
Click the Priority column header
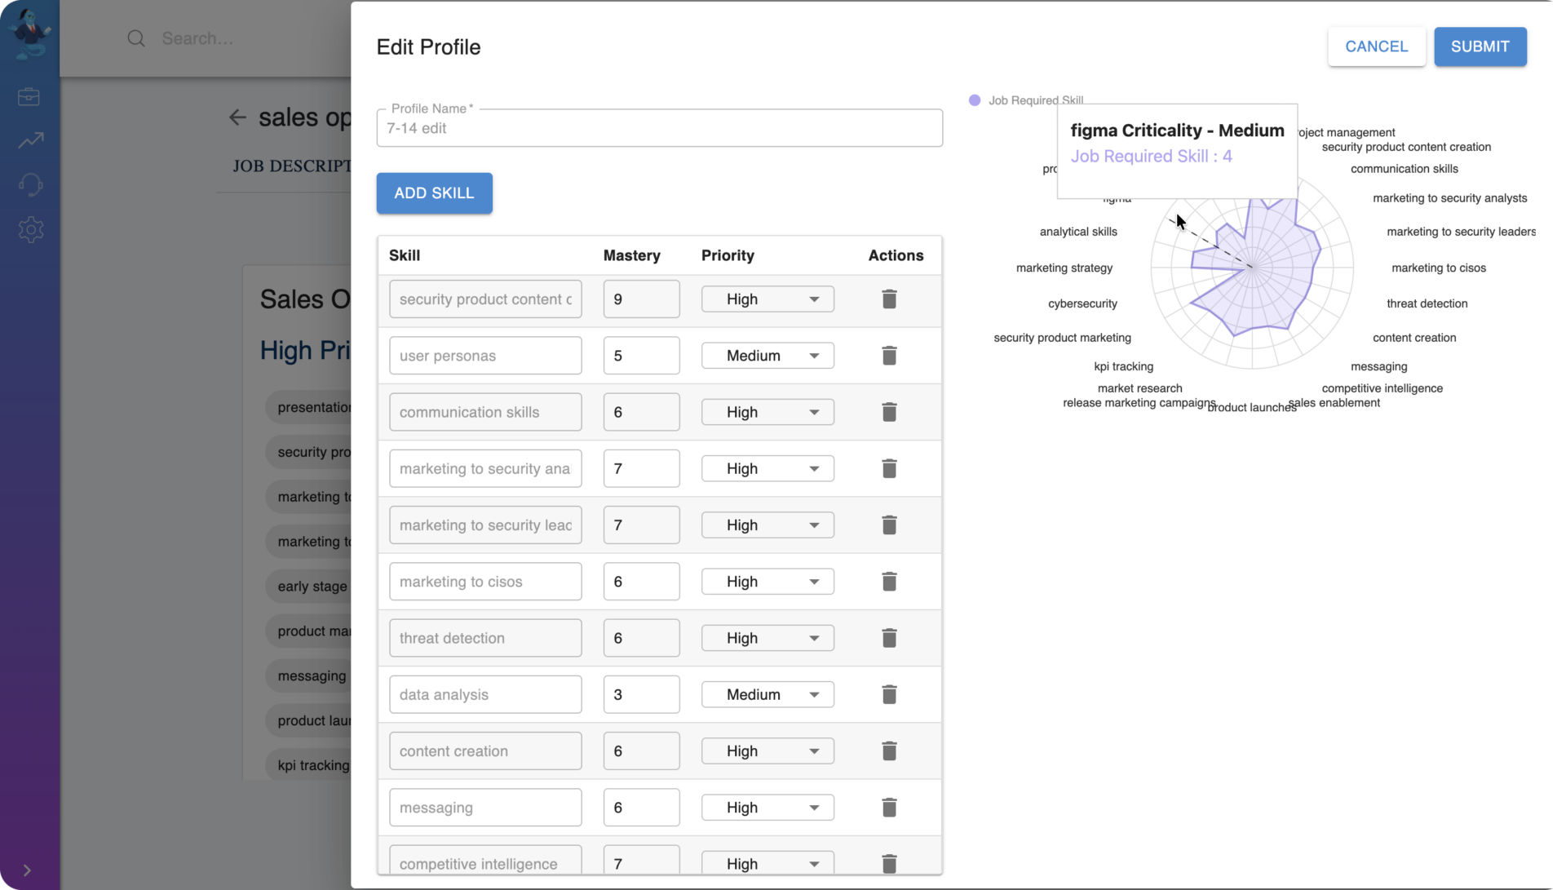coord(728,255)
